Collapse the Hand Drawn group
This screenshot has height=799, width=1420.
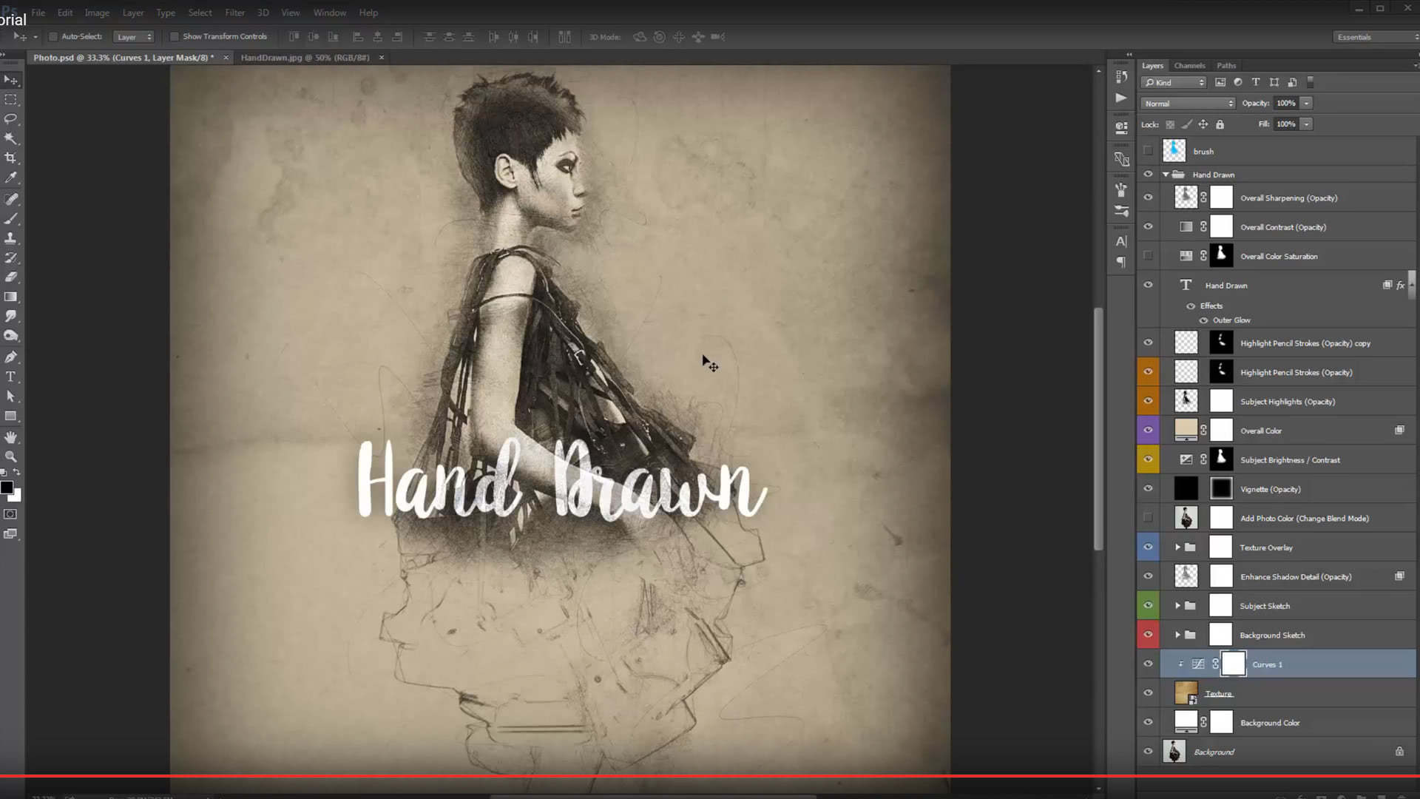point(1166,175)
